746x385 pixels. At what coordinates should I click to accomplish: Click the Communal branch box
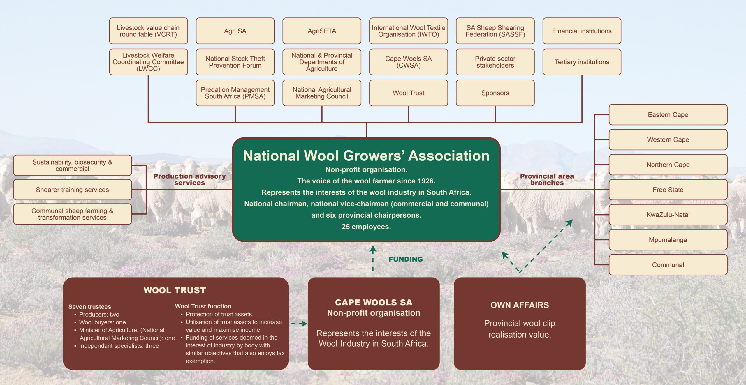(x=668, y=265)
